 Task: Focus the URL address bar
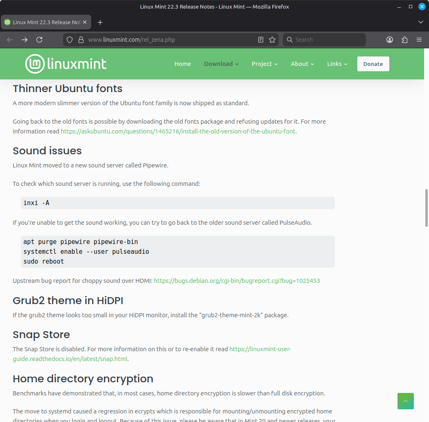tap(171, 40)
